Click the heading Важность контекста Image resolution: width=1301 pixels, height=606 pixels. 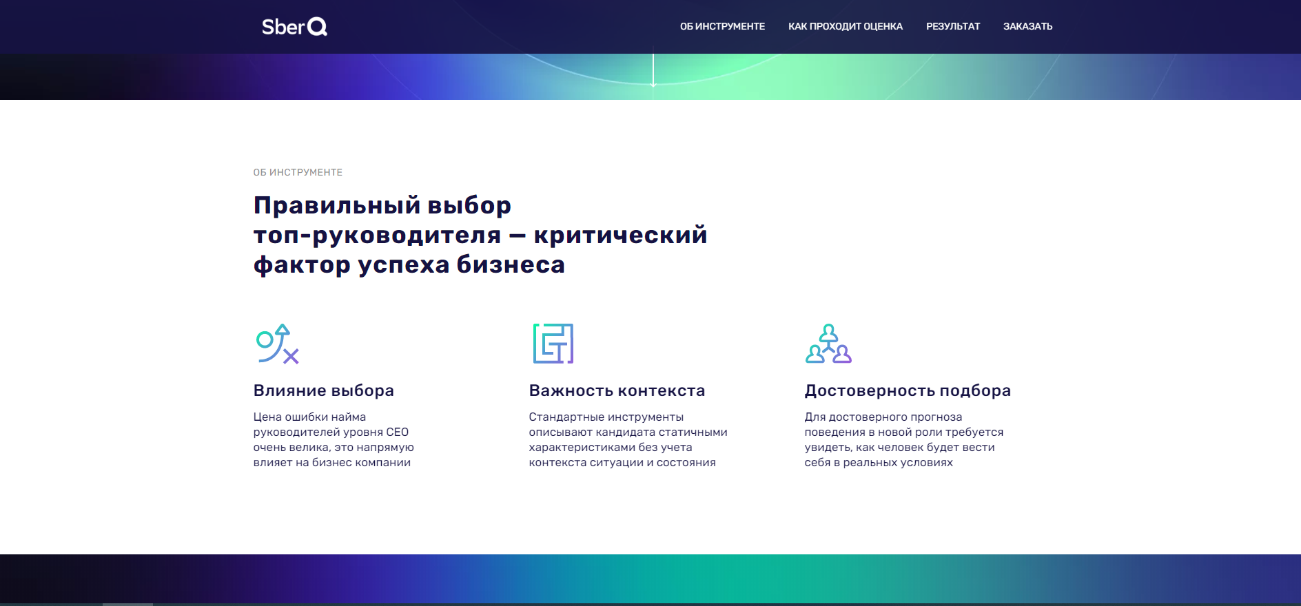coord(617,390)
